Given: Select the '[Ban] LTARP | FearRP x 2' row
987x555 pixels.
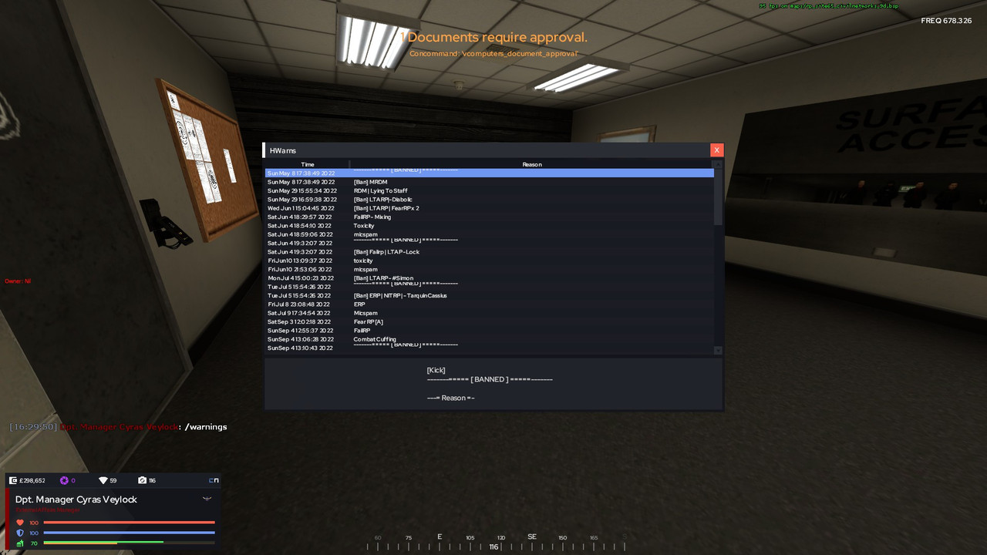Looking at the screenshot, I should tap(490, 208).
